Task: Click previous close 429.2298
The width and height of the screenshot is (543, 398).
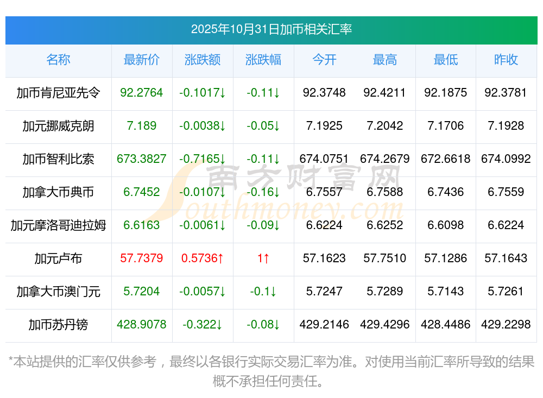Action: pyautogui.click(x=506, y=324)
